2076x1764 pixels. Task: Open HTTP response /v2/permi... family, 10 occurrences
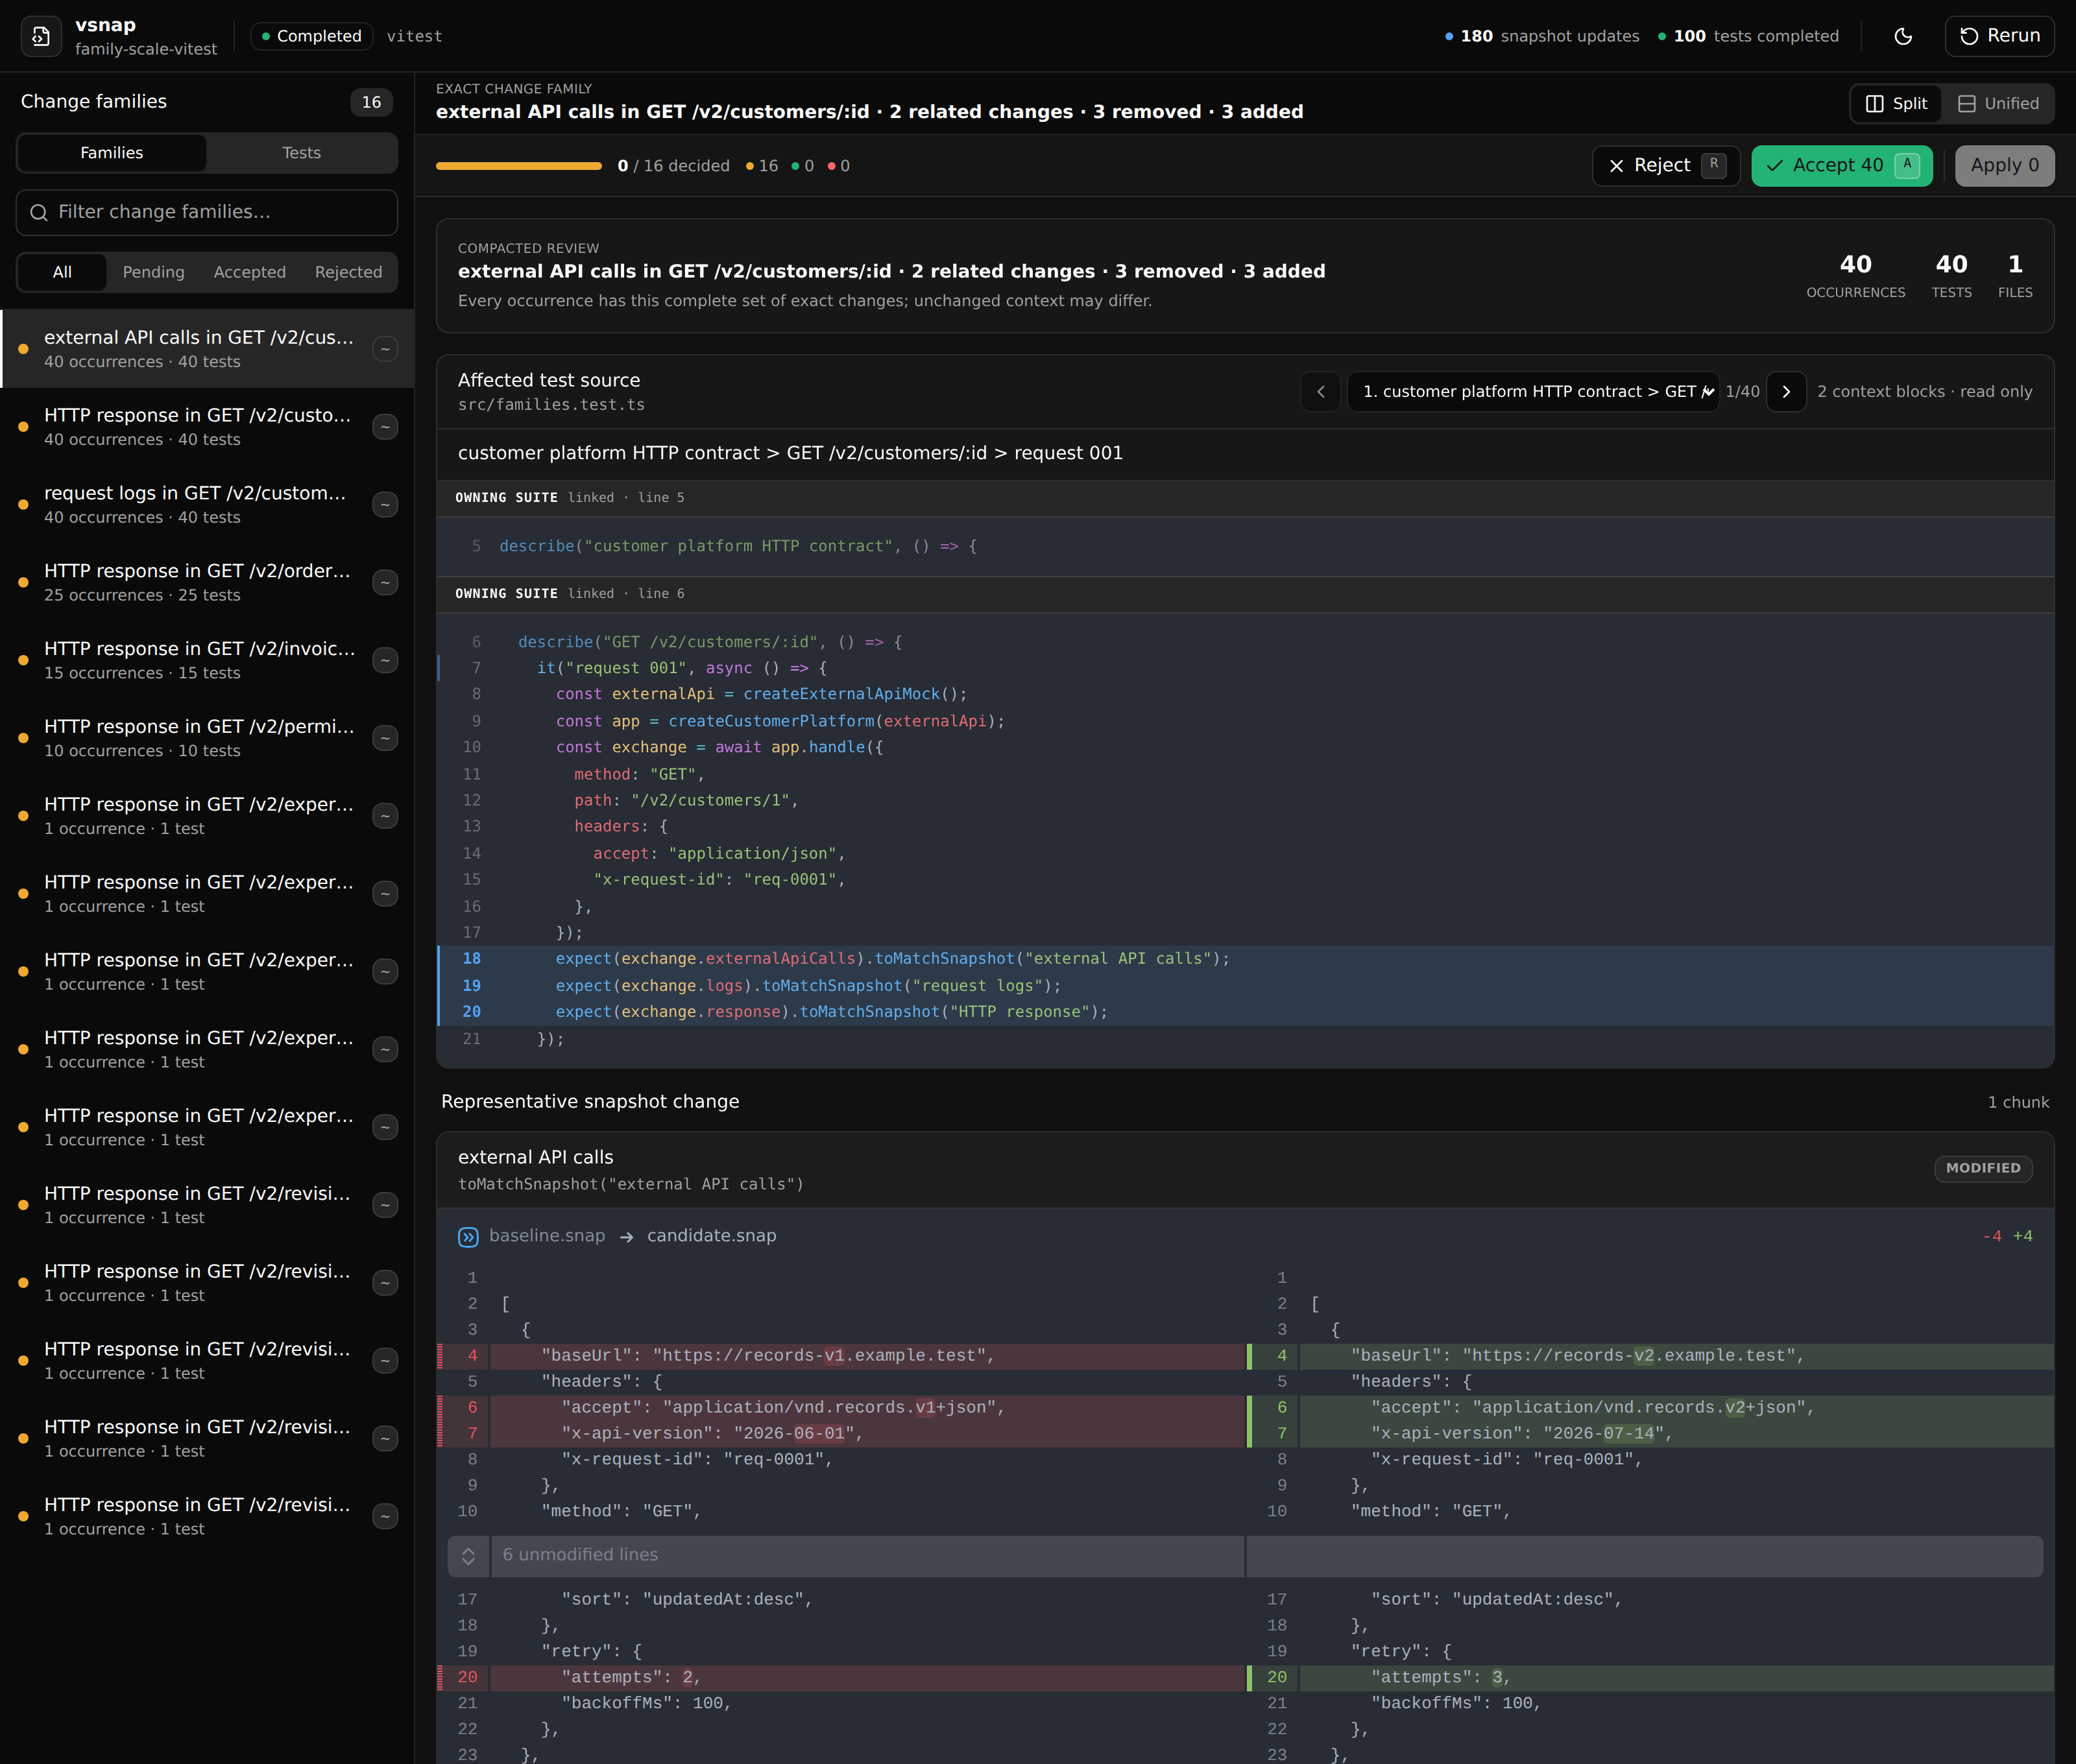click(207, 738)
